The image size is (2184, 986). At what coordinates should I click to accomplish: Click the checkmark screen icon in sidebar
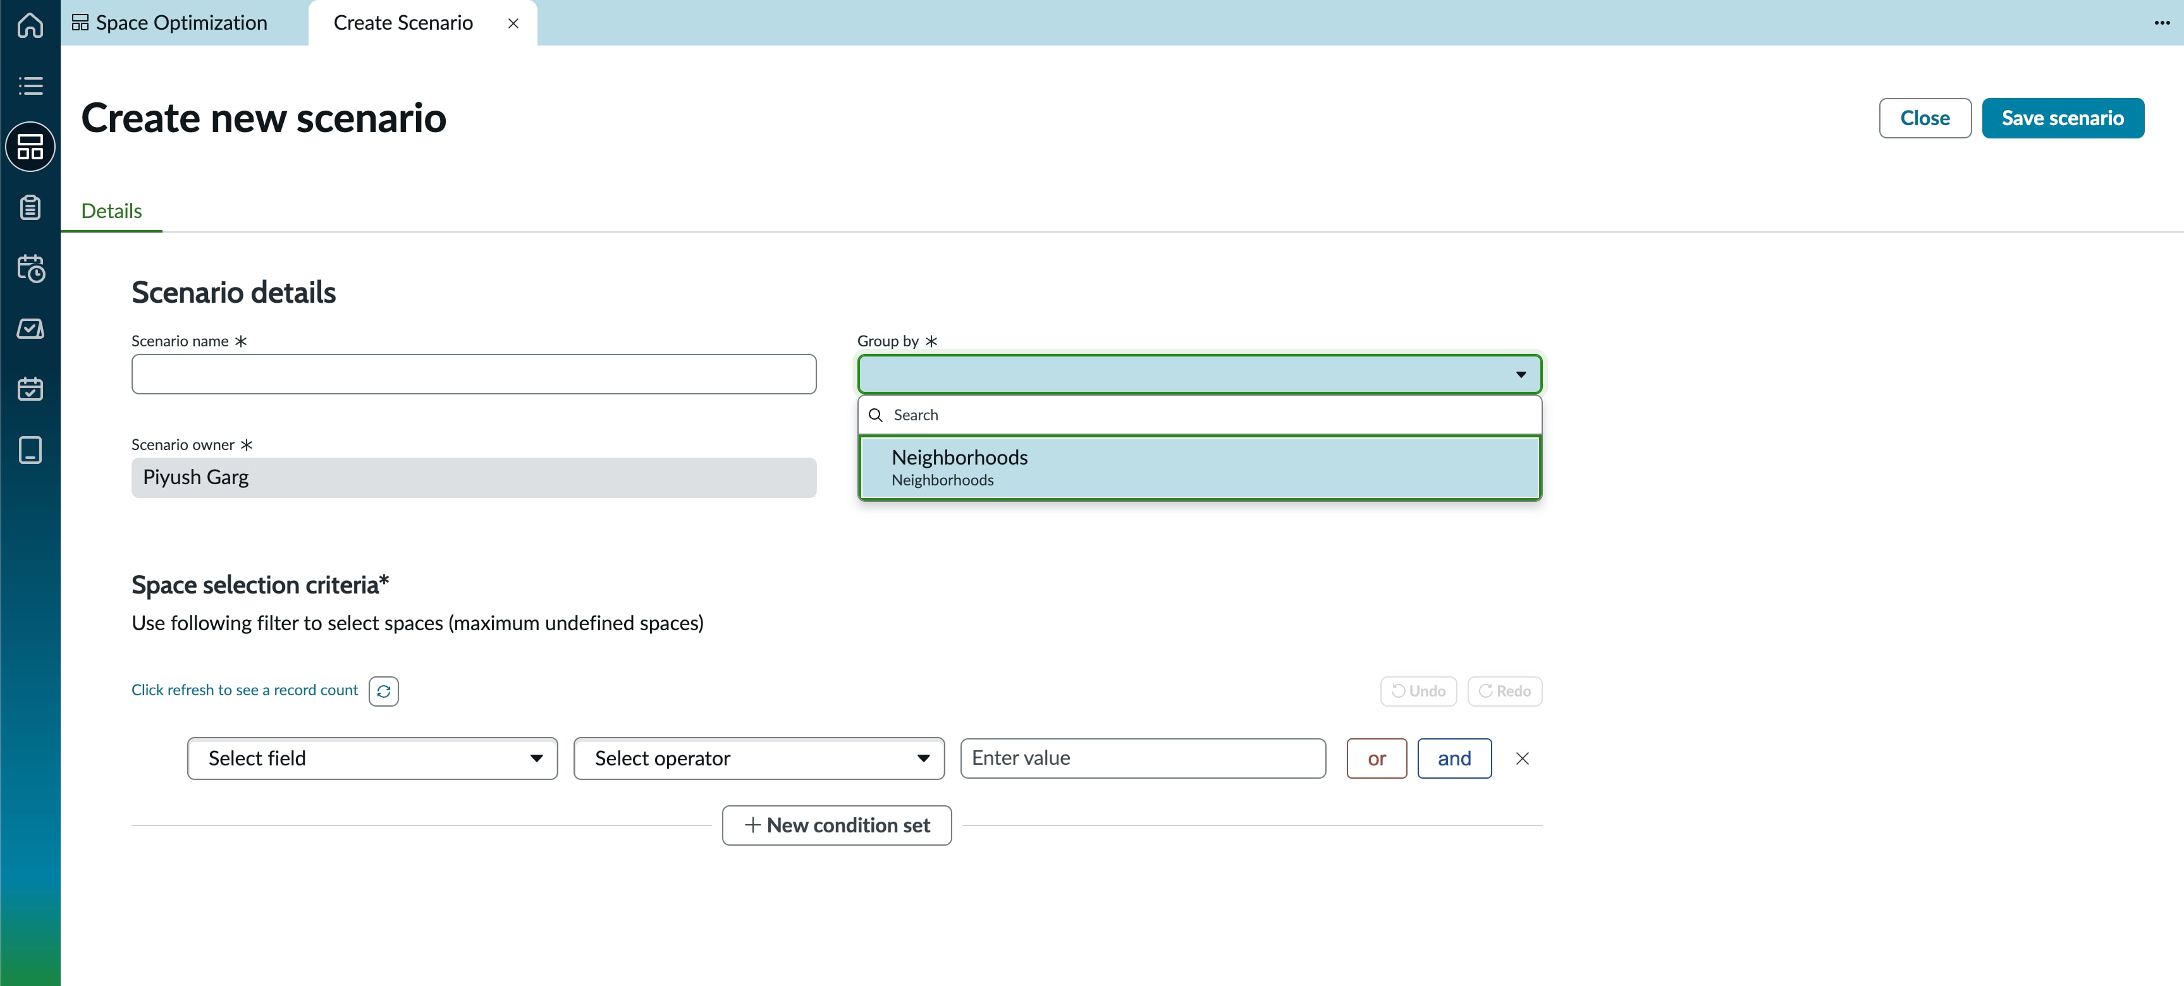pos(30,329)
